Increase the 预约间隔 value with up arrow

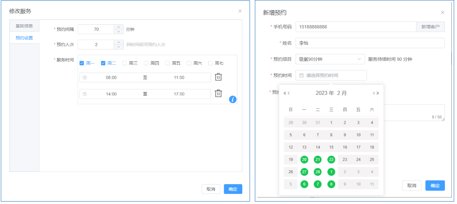click(x=118, y=27)
